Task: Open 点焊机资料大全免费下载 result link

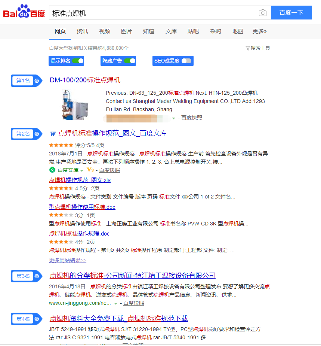Action: point(119,318)
